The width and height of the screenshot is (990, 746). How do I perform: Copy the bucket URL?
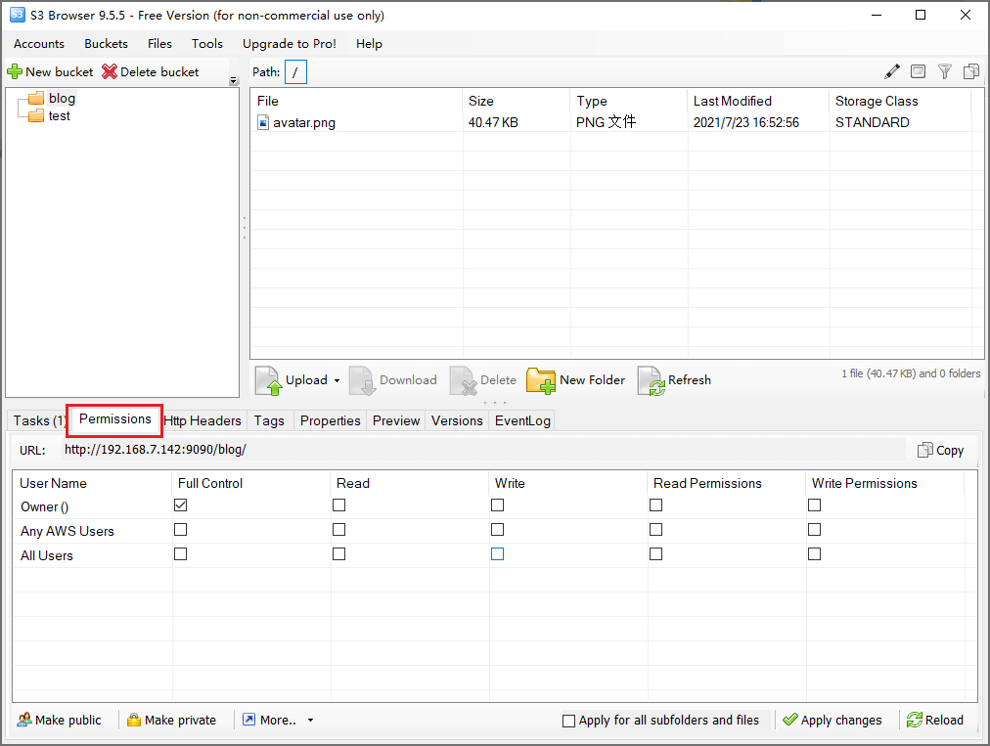click(941, 450)
